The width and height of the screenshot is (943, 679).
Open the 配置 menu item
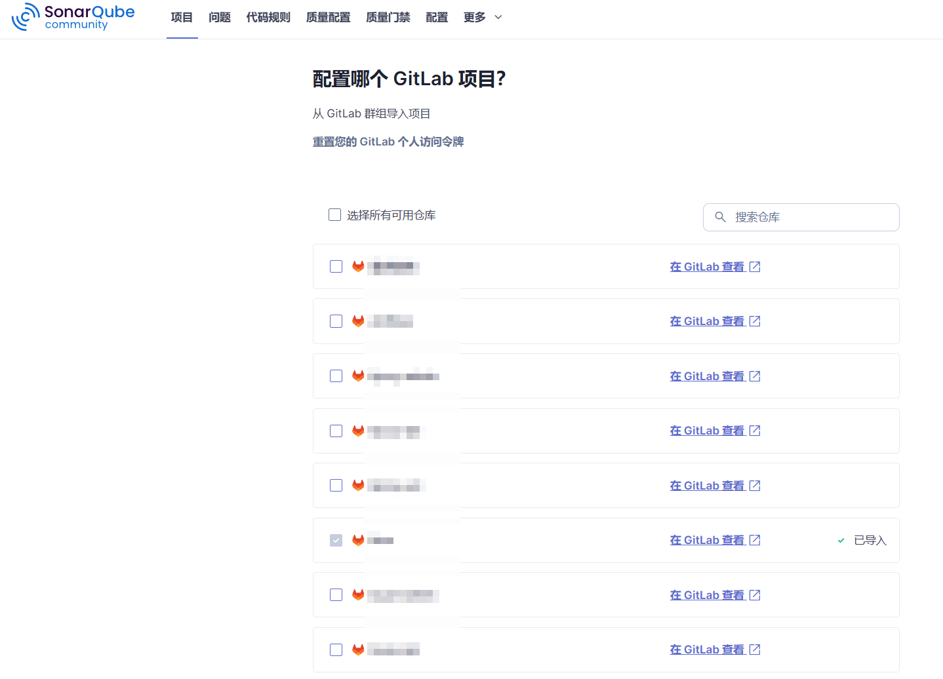[x=437, y=18]
